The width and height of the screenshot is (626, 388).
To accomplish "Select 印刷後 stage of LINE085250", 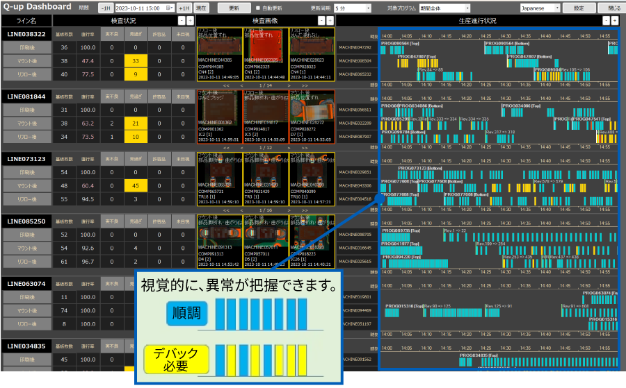I will tap(27, 235).
